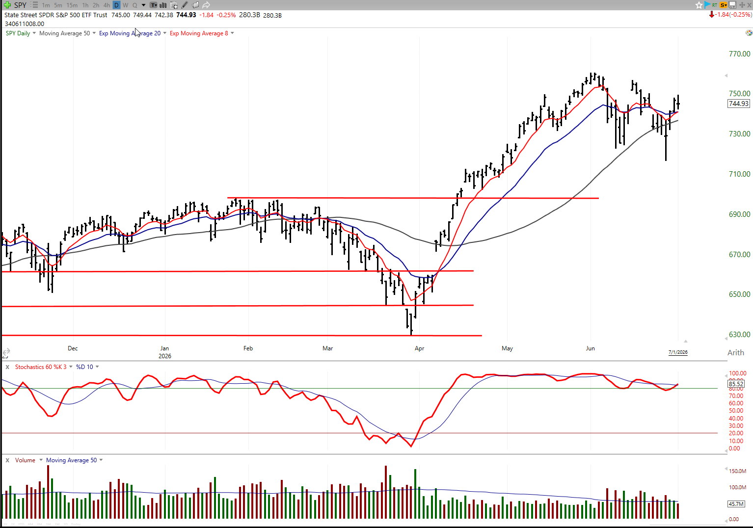753x528 pixels.
Task: Click the Jun month label on time axis
Action: click(590, 348)
